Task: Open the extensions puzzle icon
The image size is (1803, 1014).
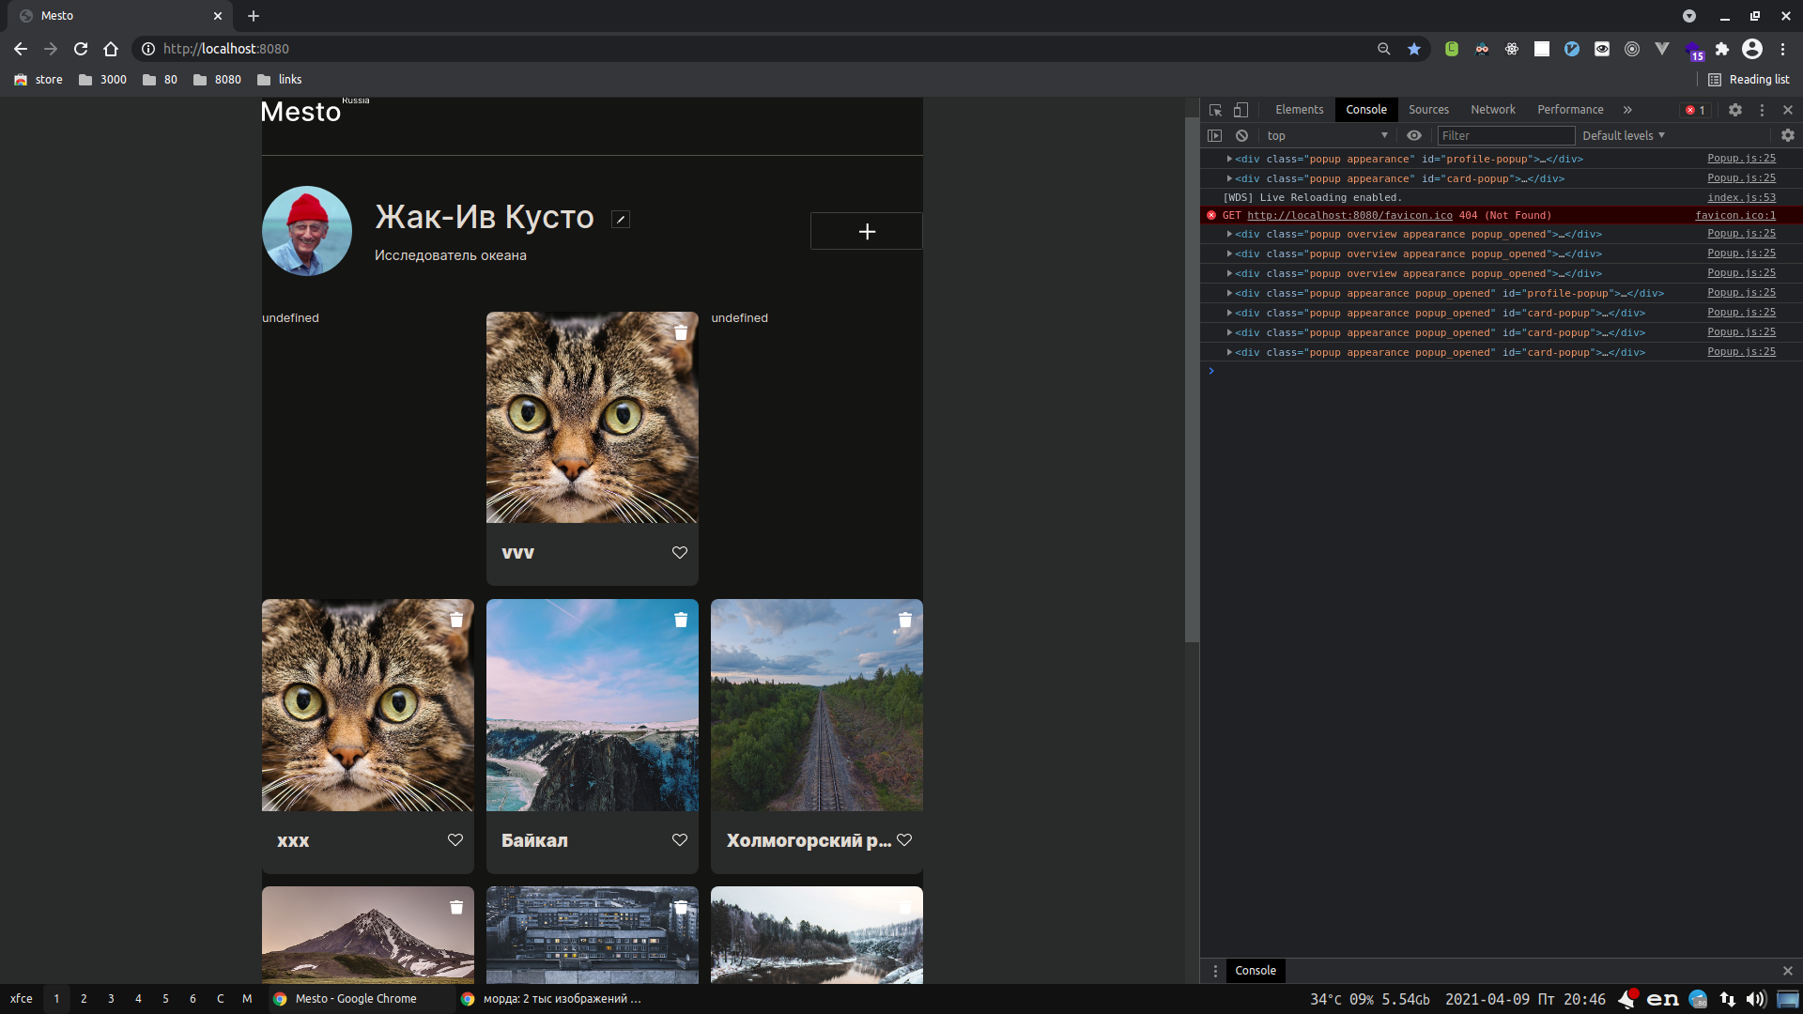Action: pyautogui.click(x=1722, y=49)
